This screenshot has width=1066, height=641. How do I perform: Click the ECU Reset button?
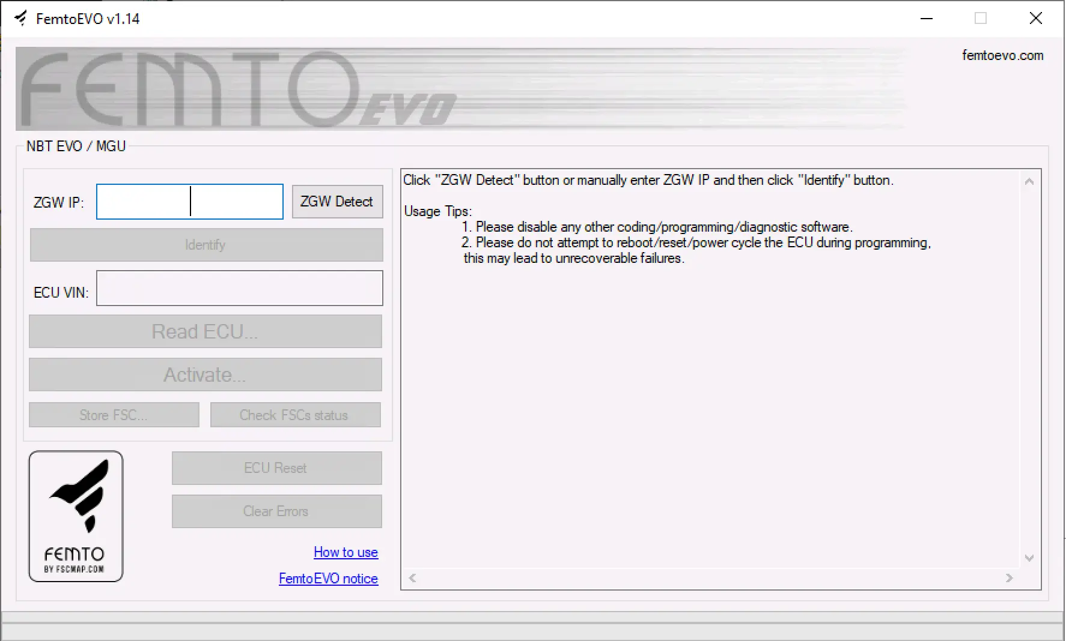coord(276,468)
